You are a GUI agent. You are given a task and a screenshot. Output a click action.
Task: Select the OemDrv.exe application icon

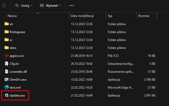(7, 79)
